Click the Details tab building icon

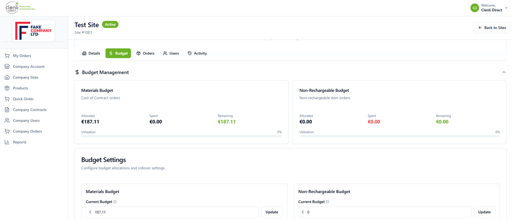(84, 53)
